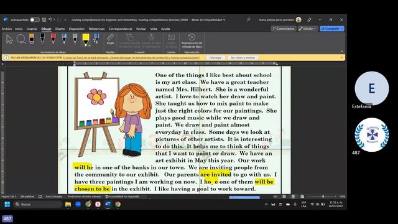The width and height of the screenshot is (398, 224).
Task: Open the Word icon in taskbar
Action: 108,204
